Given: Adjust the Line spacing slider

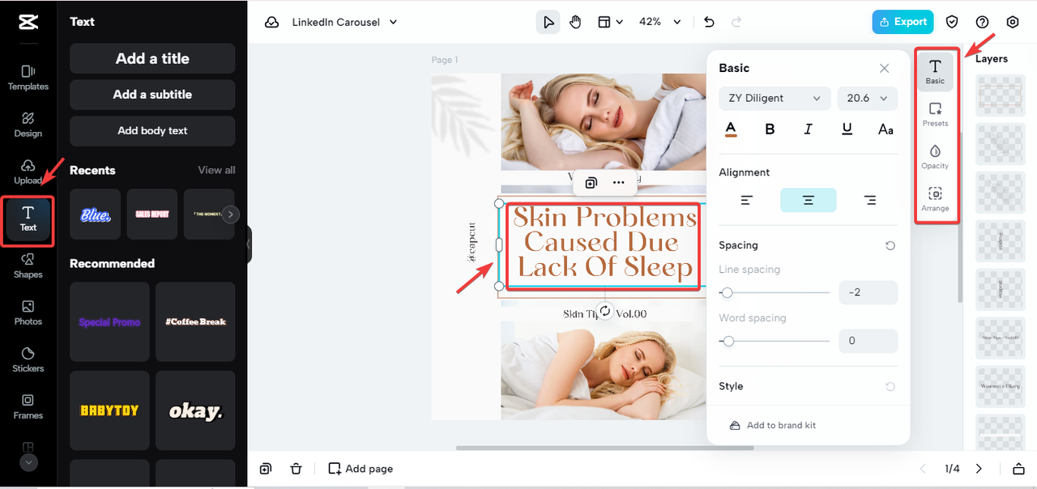Looking at the screenshot, I should tap(775, 292).
